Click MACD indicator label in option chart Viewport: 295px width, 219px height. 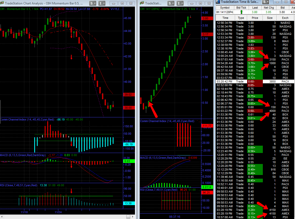tap(163, 158)
